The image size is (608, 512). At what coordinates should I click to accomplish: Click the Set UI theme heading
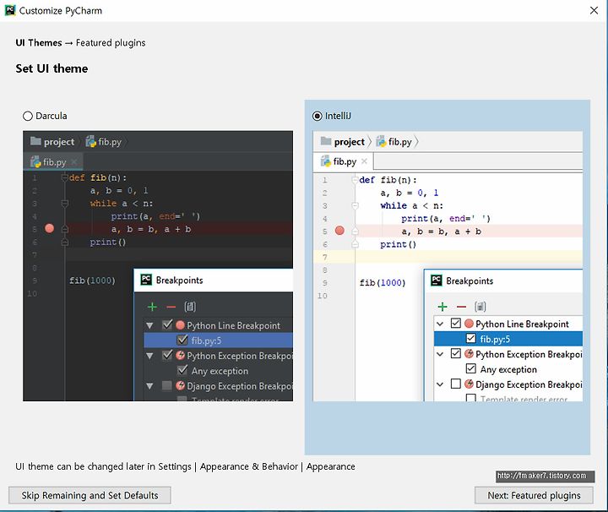click(52, 68)
